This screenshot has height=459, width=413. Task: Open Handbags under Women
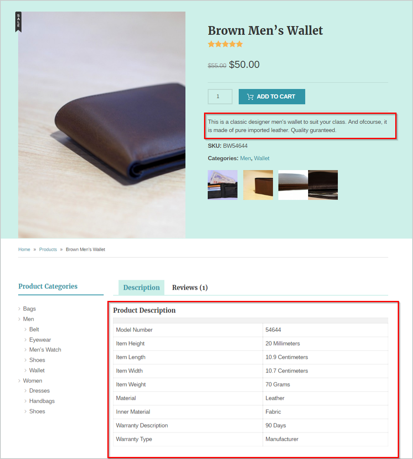42,401
